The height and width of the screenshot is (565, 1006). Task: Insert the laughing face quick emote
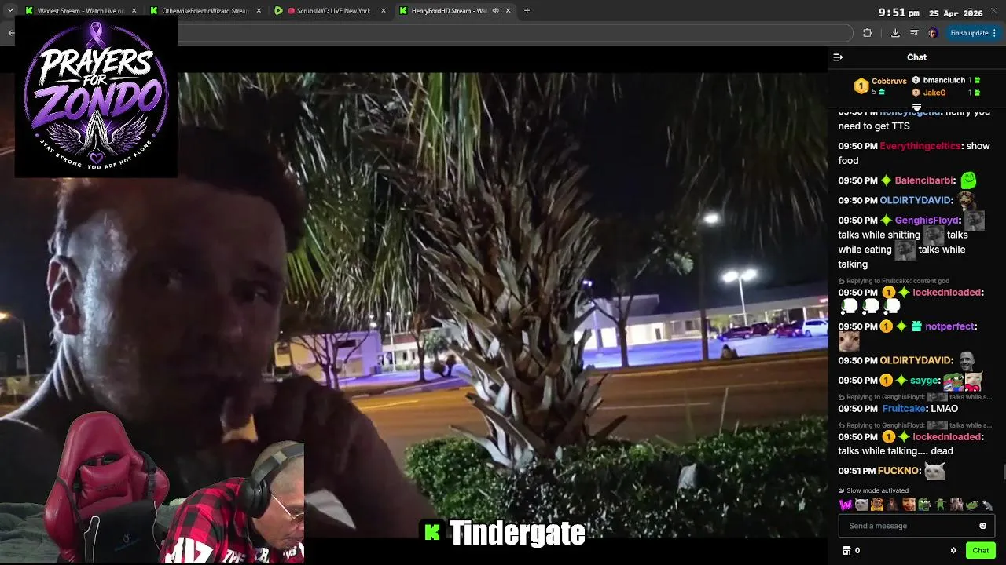pos(909,505)
